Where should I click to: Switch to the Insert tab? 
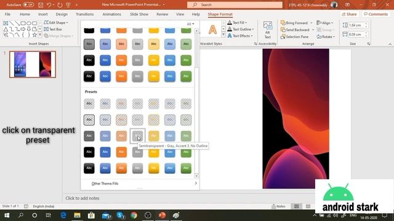43,14
